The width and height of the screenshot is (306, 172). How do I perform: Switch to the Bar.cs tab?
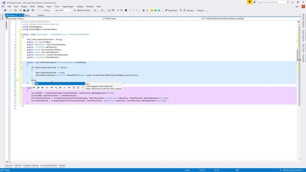[x=28, y=15]
